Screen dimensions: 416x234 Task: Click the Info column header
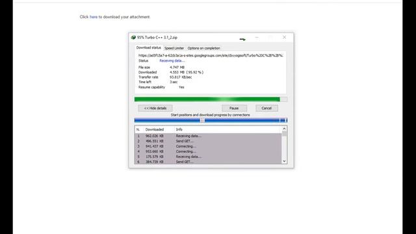(179, 129)
